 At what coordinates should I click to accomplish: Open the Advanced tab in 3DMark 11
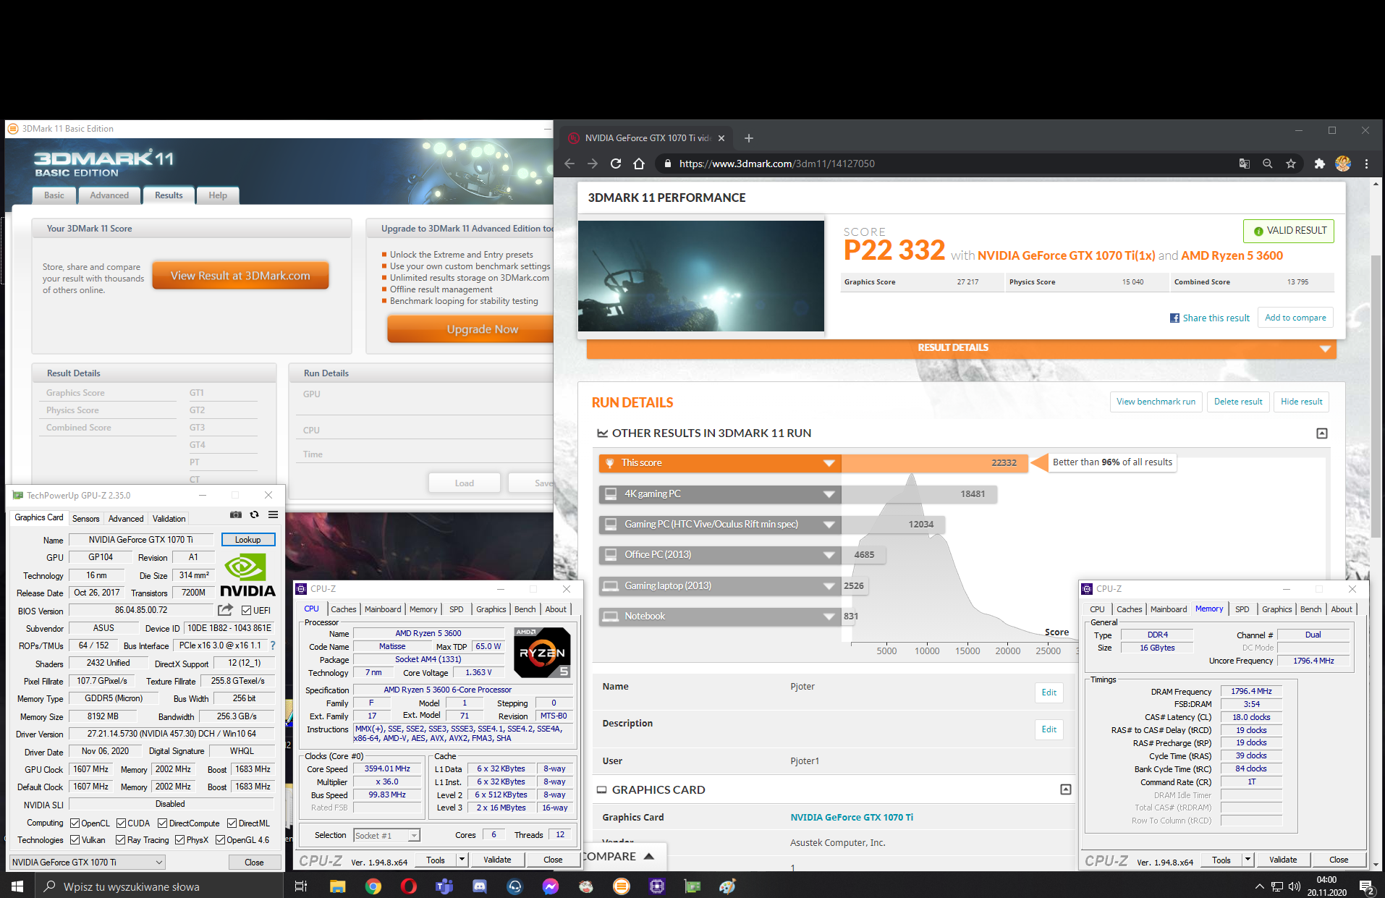tap(109, 195)
